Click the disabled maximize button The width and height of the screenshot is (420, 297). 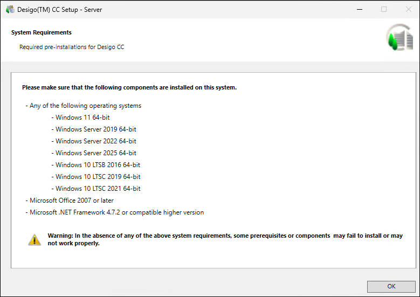point(384,9)
